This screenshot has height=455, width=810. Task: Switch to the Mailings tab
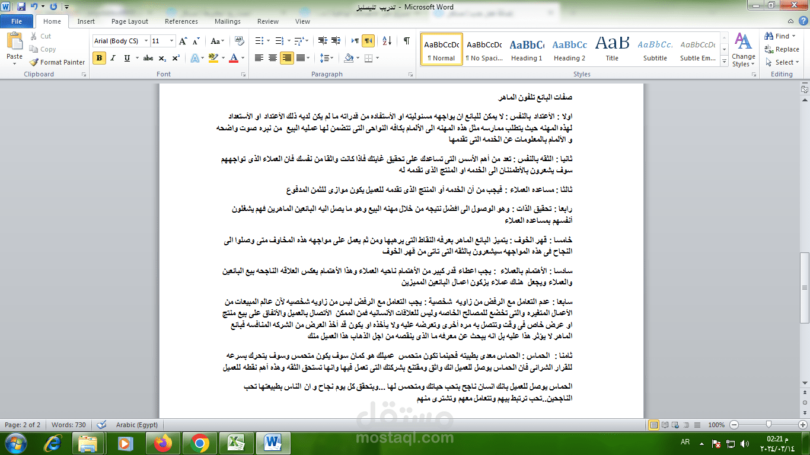coord(228,21)
